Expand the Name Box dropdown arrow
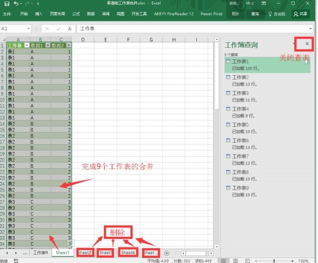318x263 pixels. pyautogui.click(x=28, y=29)
